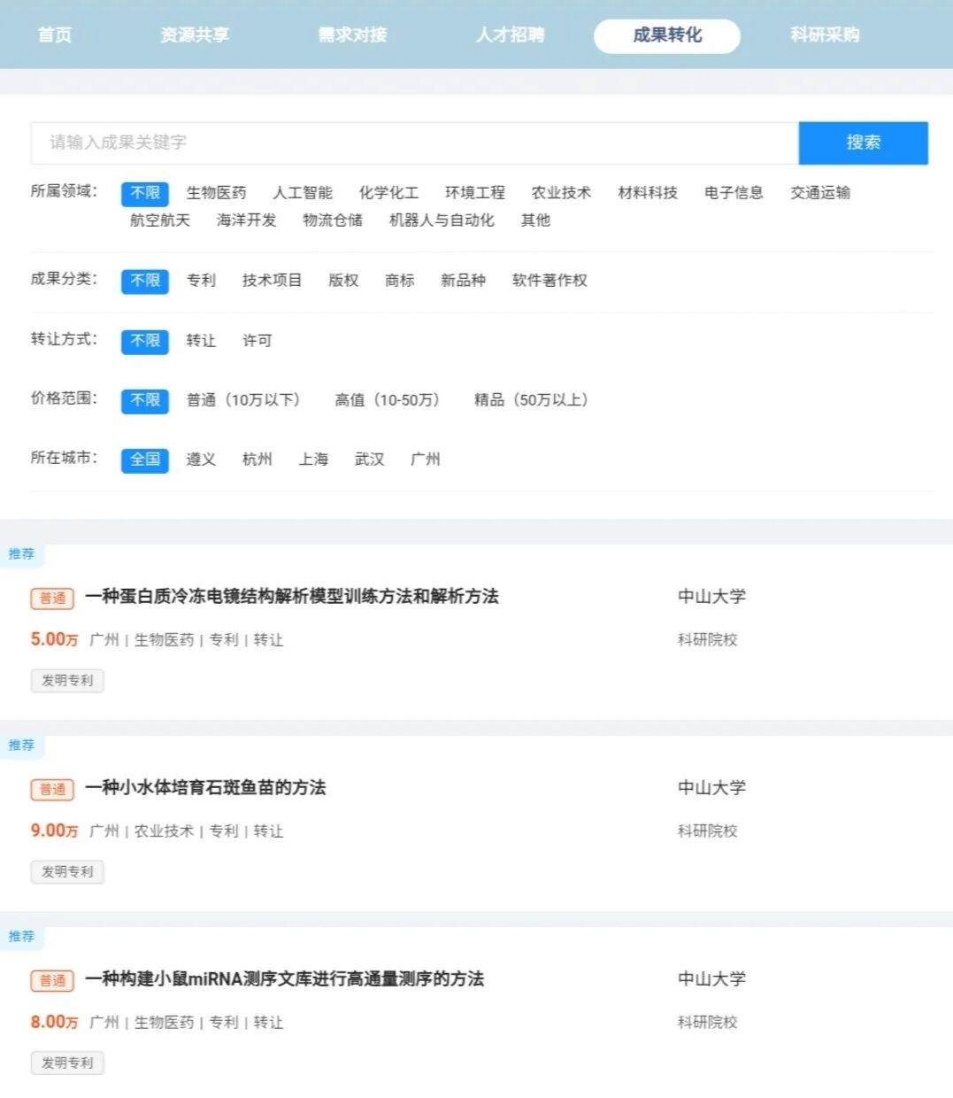Filter city by 杭州
Screen dimensions: 953x1098
coord(257,460)
